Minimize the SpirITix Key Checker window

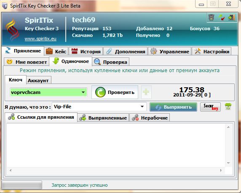point(201,4)
